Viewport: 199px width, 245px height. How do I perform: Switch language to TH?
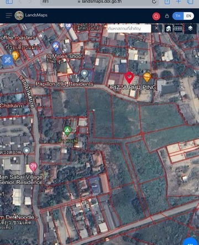click(178, 16)
